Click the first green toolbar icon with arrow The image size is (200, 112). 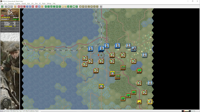(46, 7)
